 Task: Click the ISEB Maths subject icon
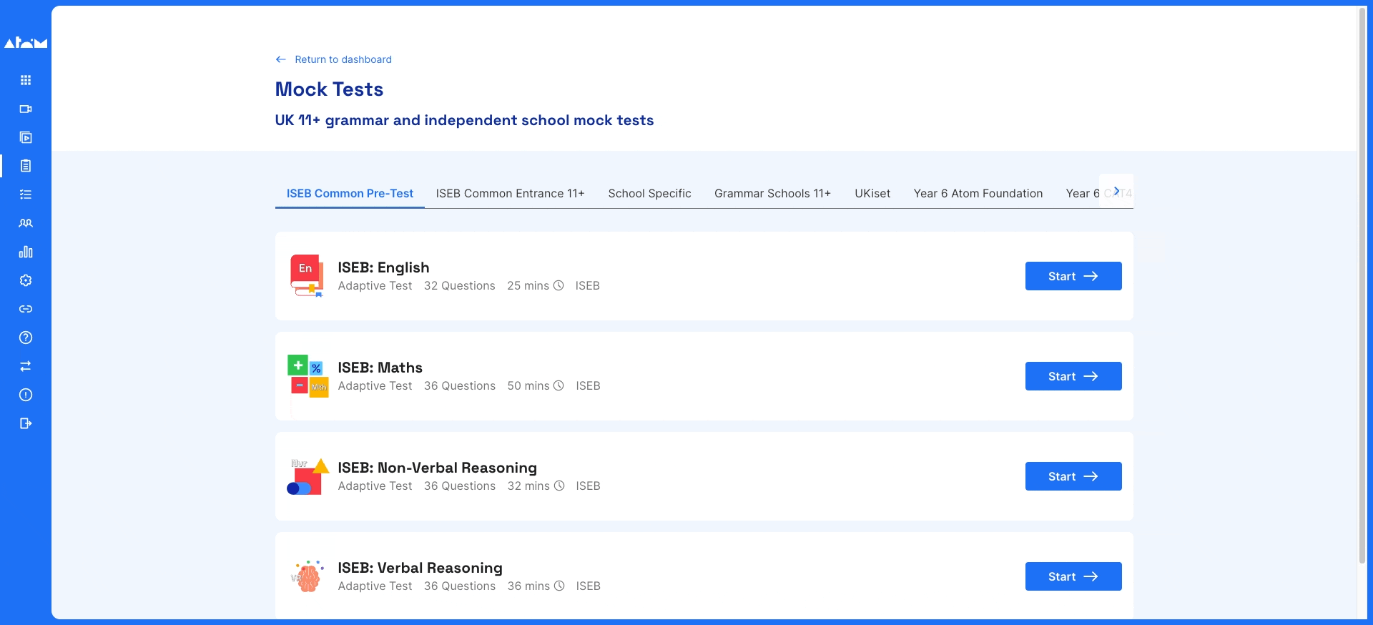pos(307,376)
